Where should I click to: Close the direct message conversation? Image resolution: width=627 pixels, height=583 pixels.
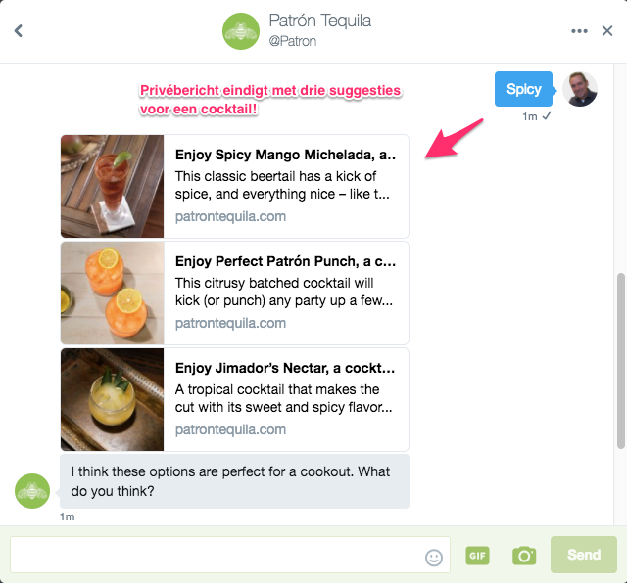[607, 31]
